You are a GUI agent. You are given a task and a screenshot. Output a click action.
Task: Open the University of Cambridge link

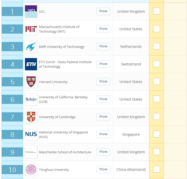coord(57,117)
